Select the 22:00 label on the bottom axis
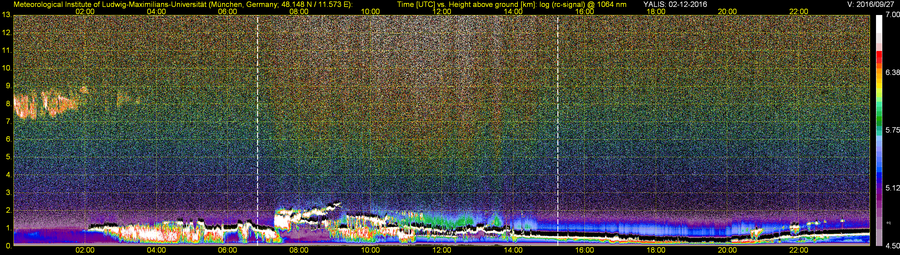The height and width of the screenshot is (255, 900). [x=799, y=250]
